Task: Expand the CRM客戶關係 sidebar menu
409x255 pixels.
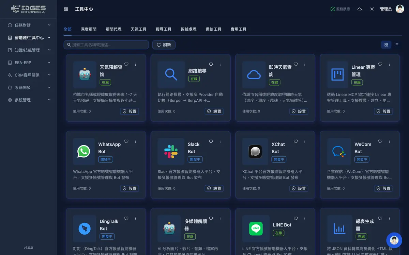Action: pos(28,75)
